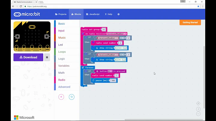Click the radio send number value 1
Viewport: 216px width, 121px height.
pos(116,75)
